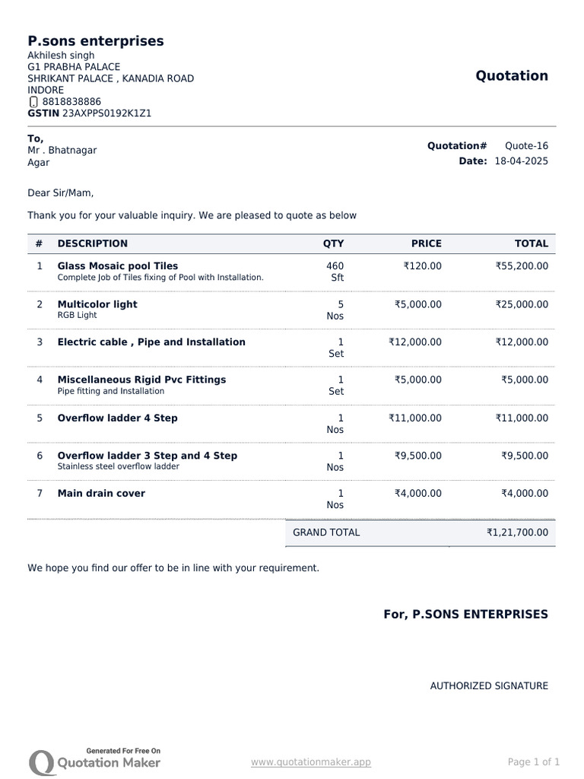This screenshot has height=779, width=584.
Task: Click the Page 1 of 1 indicator
Action: (534, 762)
